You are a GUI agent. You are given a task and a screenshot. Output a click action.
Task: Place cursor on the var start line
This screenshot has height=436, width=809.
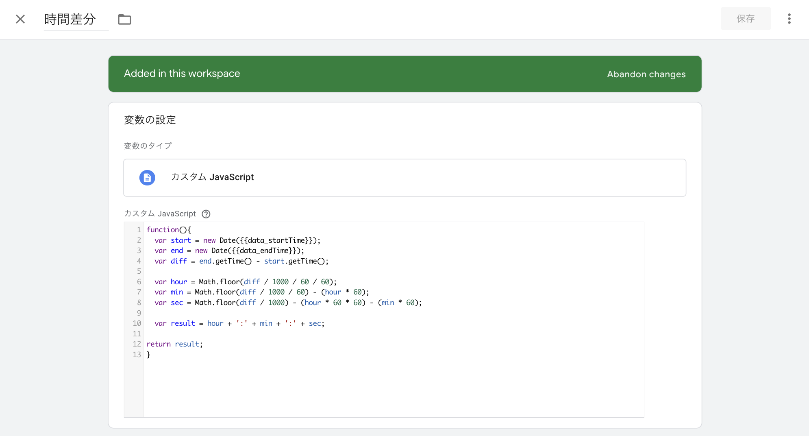click(237, 240)
